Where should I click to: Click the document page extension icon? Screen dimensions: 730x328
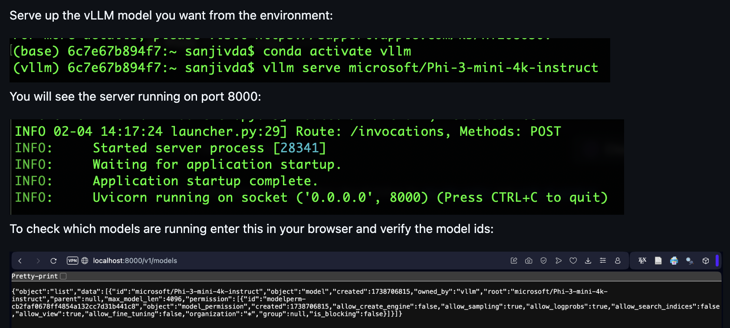[658, 261]
